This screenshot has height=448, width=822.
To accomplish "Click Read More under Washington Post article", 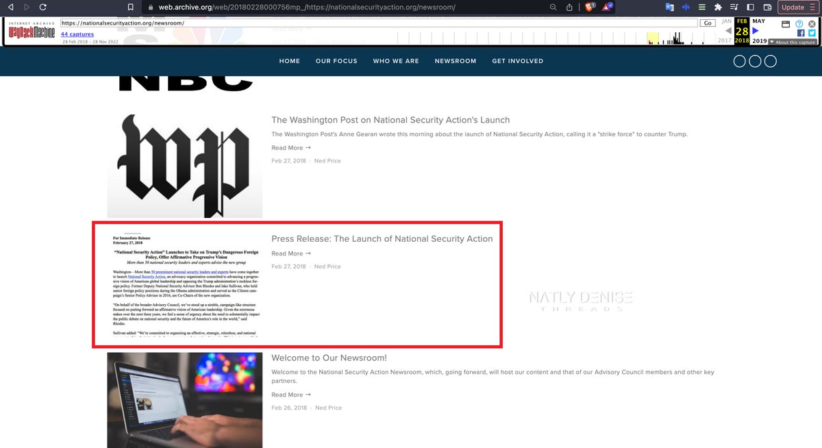I will click(291, 148).
